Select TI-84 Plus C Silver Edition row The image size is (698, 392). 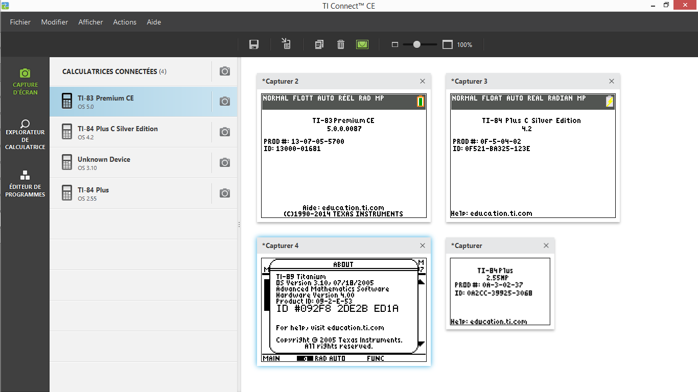pyautogui.click(x=144, y=132)
